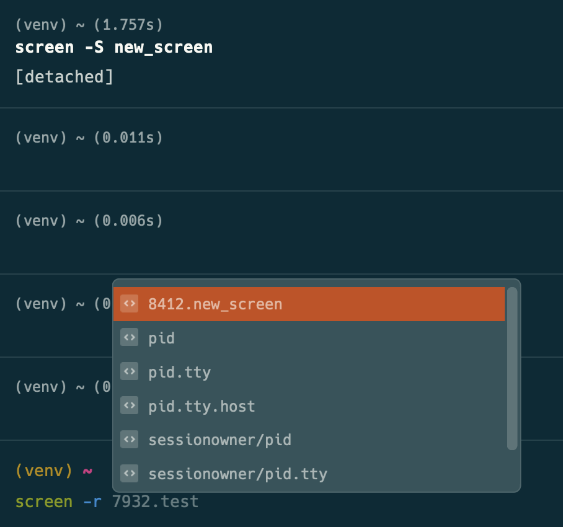This screenshot has width=563, height=527.
Task: Click the (1.757s) duration label
Action: 128,25
